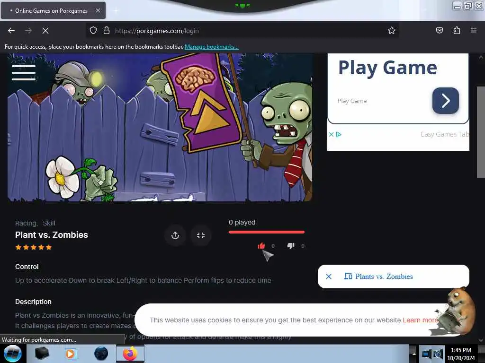The image size is (485, 363).
Task: Click the 0 played text
Action: pos(242,222)
